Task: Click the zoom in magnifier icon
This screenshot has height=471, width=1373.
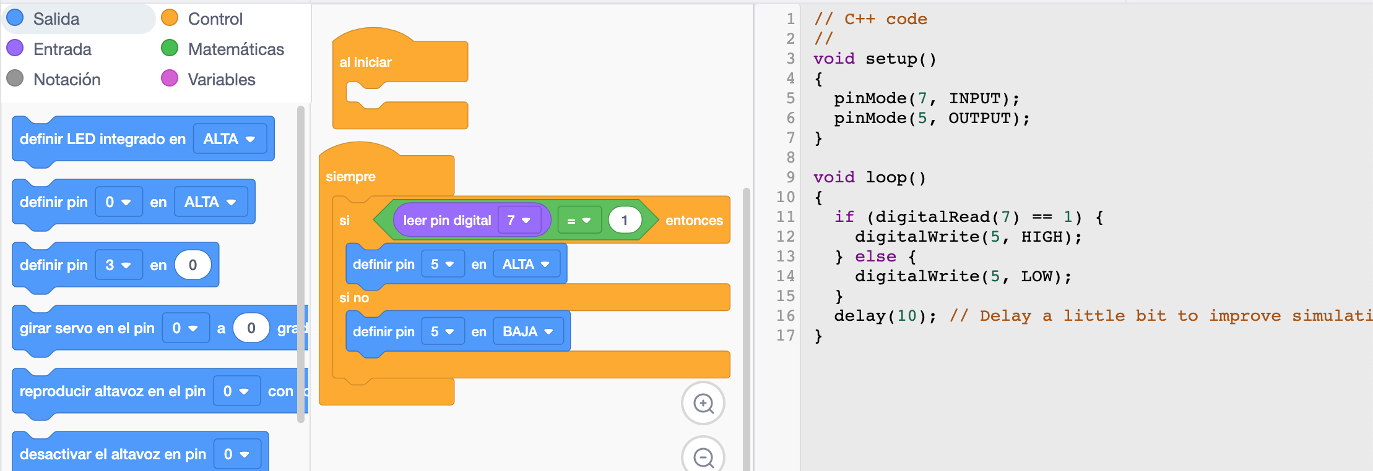Action: point(703,404)
